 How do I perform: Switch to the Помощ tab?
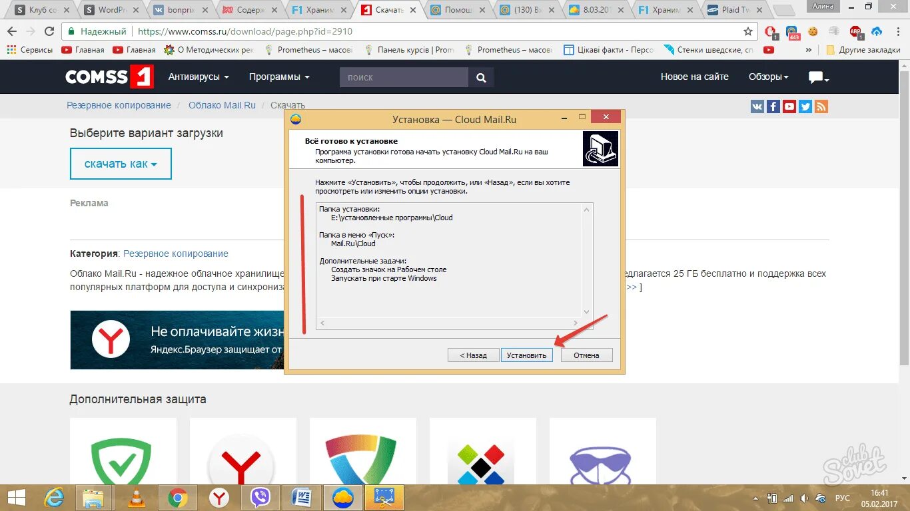click(x=456, y=10)
